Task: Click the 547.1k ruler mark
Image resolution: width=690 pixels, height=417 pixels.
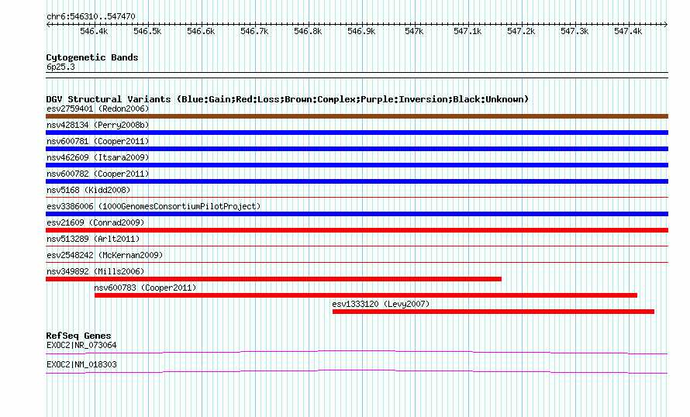Action: 467,31
